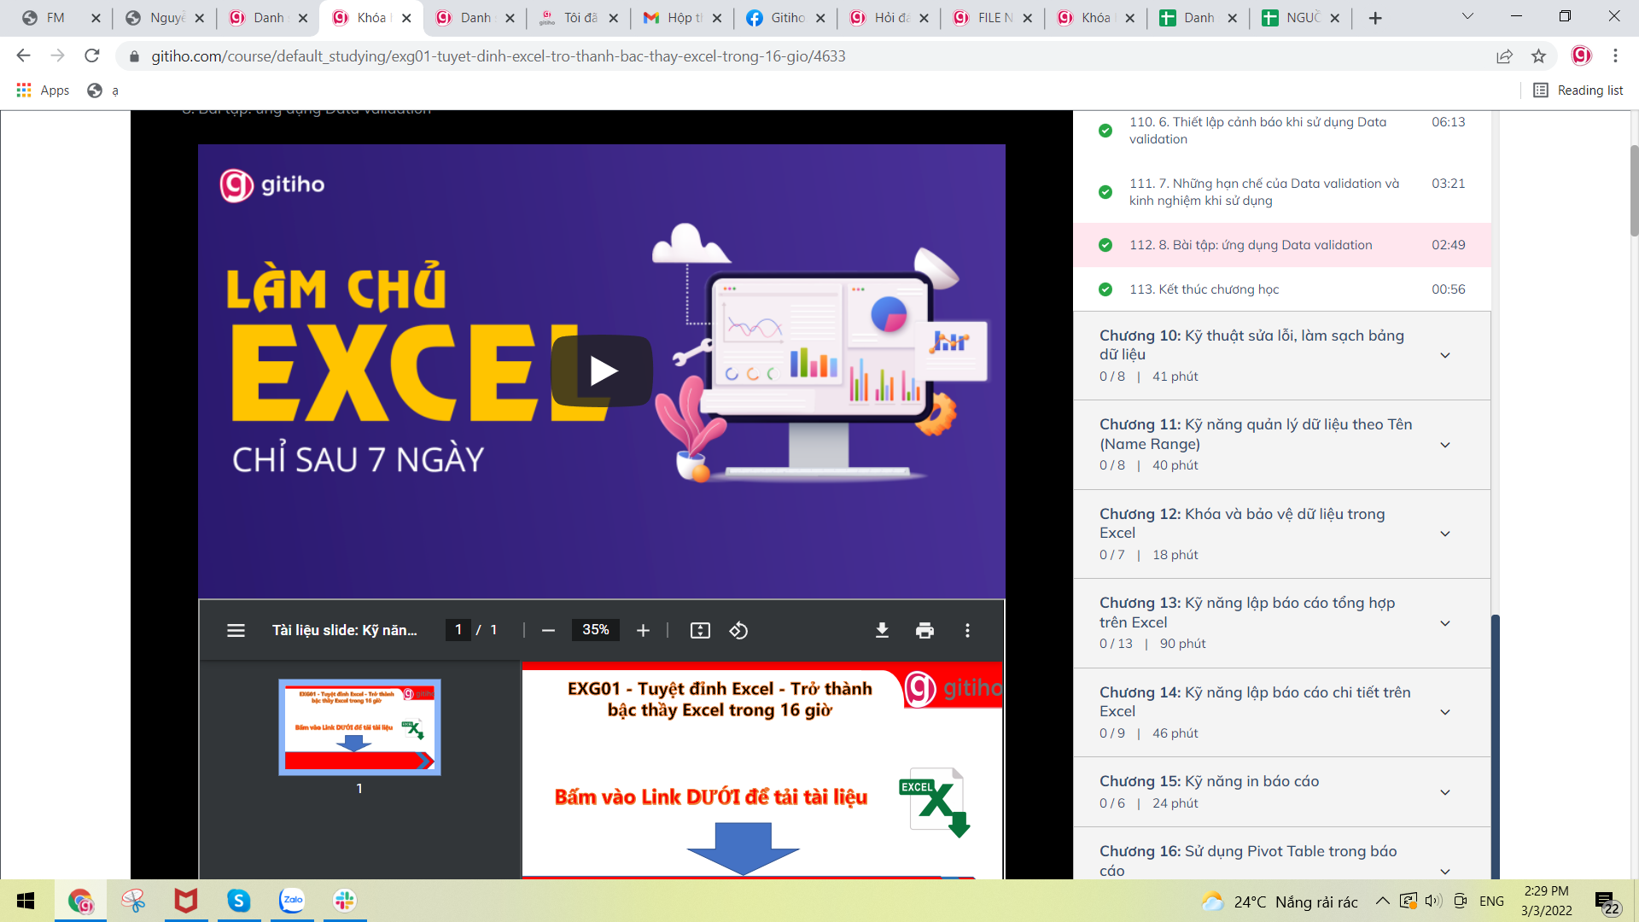This screenshot has width=1639, height=922.
Task: Switch to the Hộp thư Gmail tab
Action: pos(683,18)
